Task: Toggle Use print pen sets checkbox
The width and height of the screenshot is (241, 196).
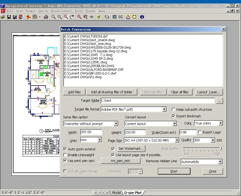Action: [x=65, y=161]
